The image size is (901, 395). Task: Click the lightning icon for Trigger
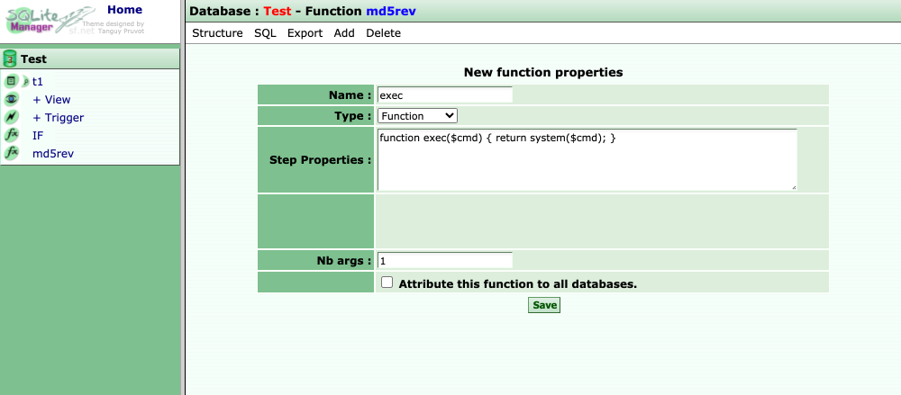[11, 117]
